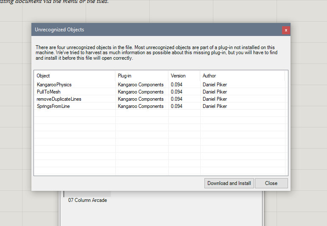Click version 0.094 in the PullToMesh row

(176, 92)
